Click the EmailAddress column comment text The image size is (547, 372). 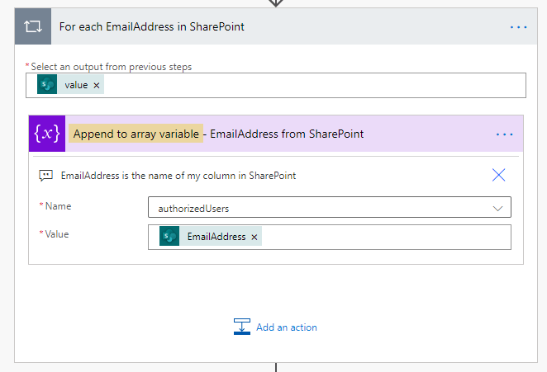(x=178, y=176)
